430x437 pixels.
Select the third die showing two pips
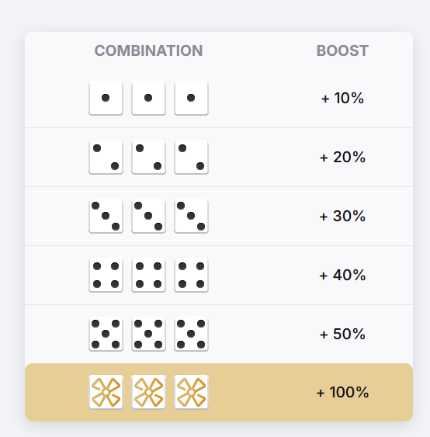pos(191,158)
